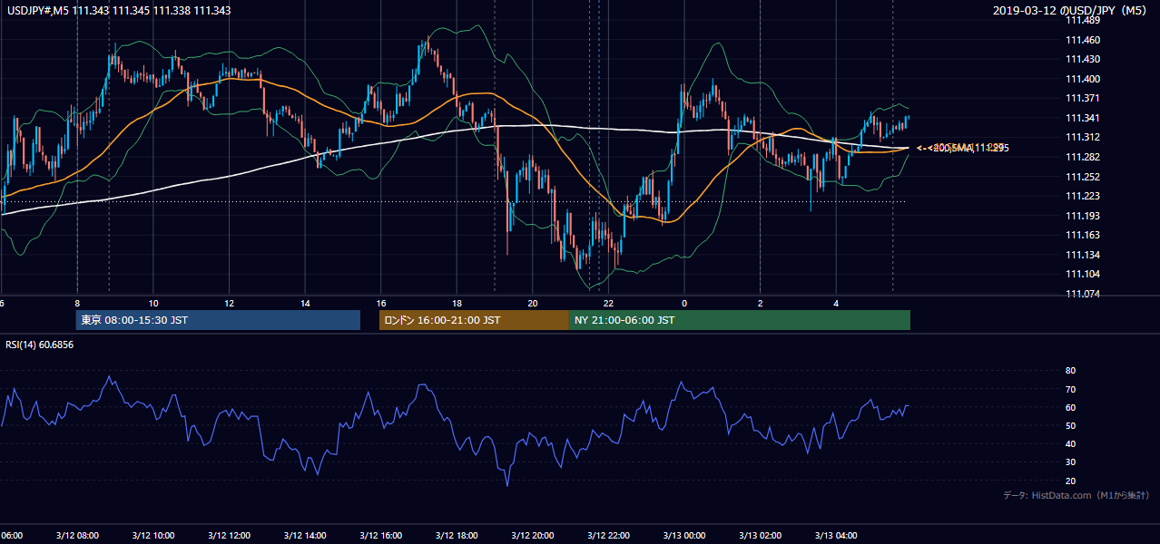Click the 3/12 20:00 time axis label
1160x544 pixels.
(532, 536)
